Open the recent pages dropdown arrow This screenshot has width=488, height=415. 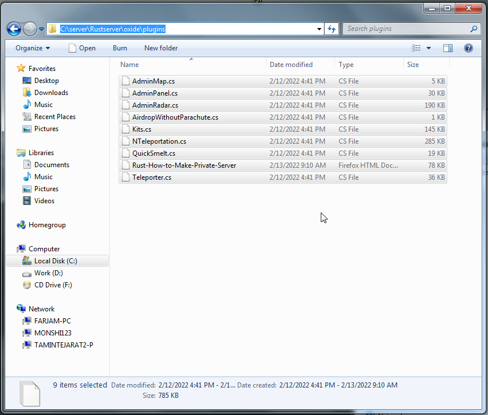pyautogui.click(x=42, y=29)
